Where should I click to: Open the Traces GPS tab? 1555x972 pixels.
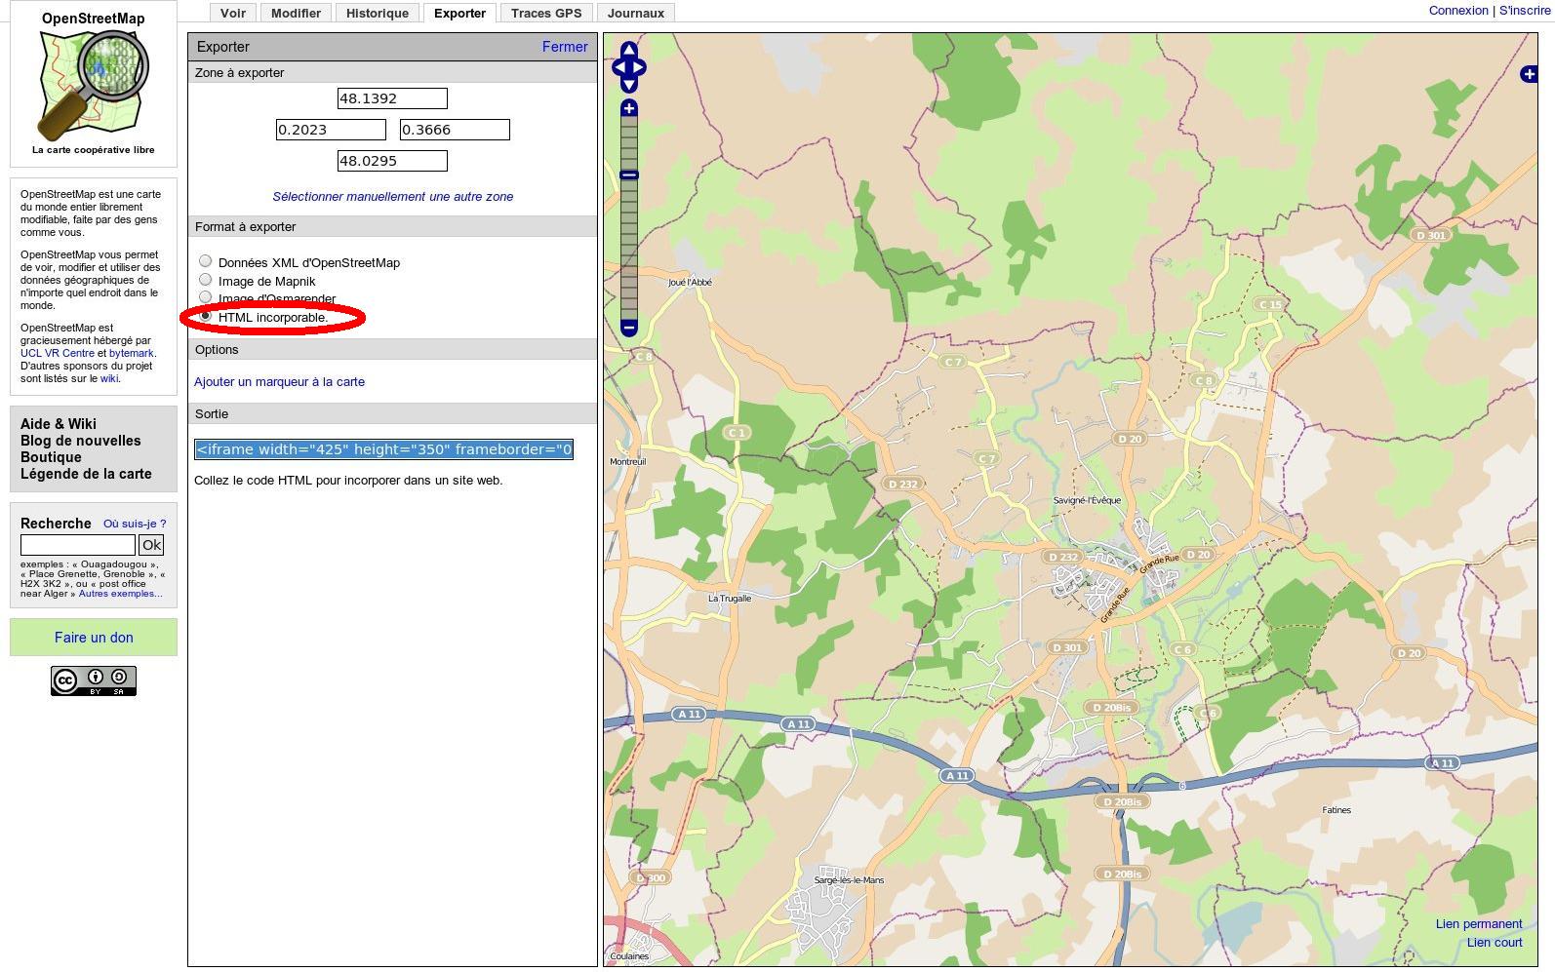546,13
